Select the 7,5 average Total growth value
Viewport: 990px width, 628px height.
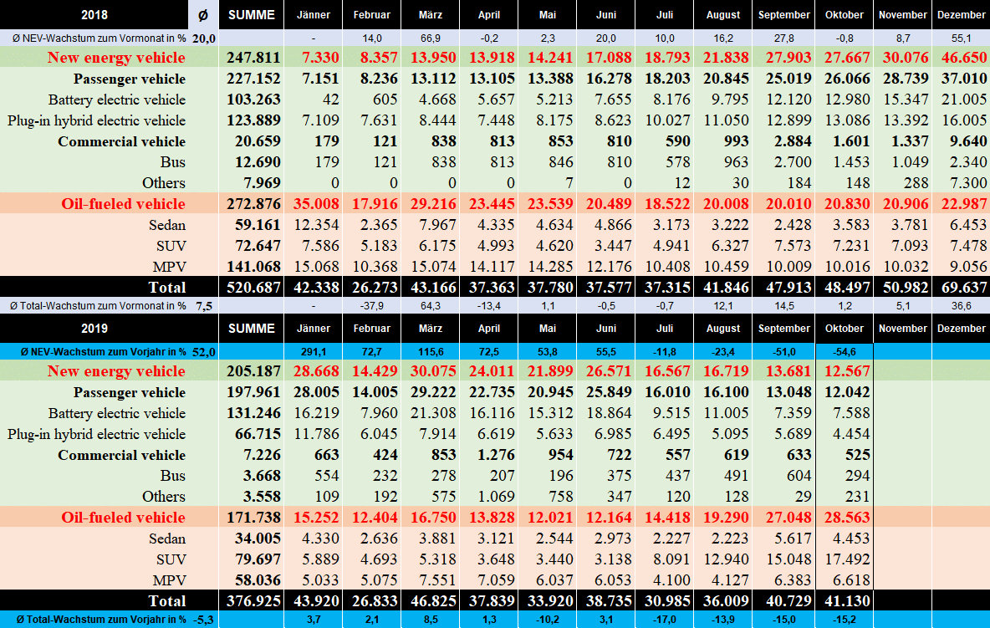click(x=204, y=306)
